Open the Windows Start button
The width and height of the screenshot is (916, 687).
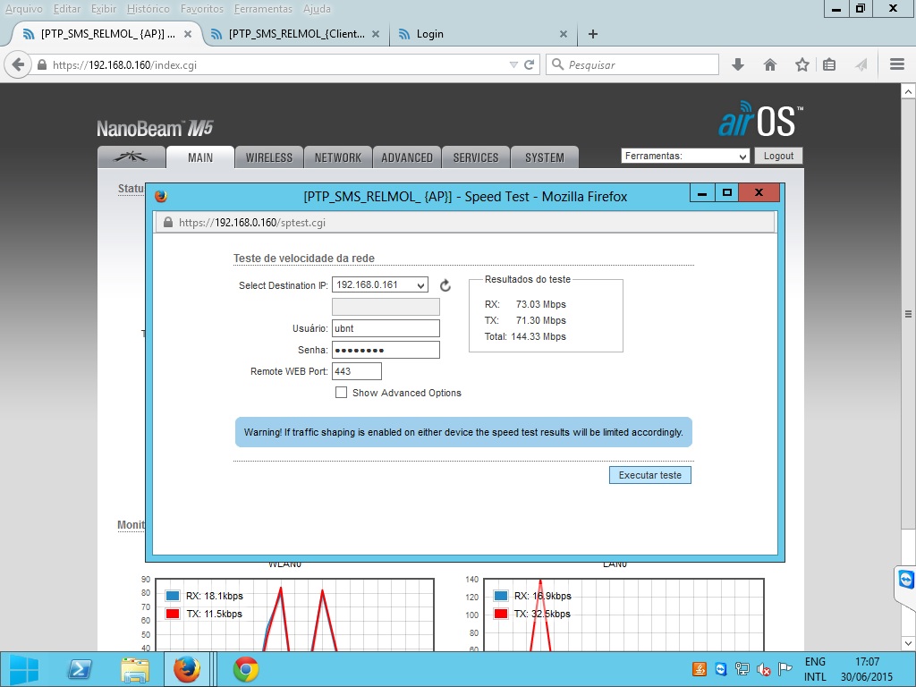24,669
